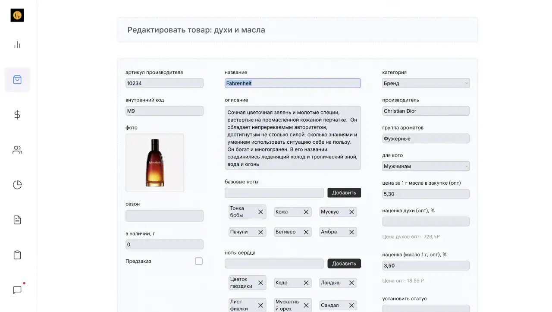Click the артикул производителя field 10234
The height and width of the screenshot is (312, 552).
[164, 83]
